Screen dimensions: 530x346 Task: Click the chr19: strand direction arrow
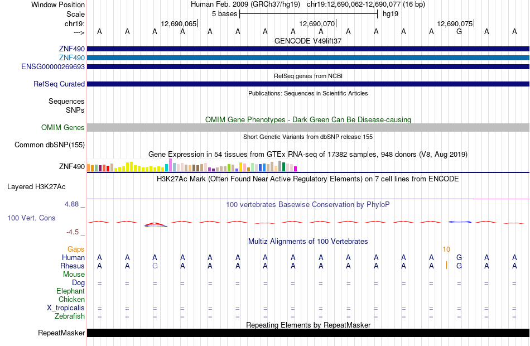(79, 33)
